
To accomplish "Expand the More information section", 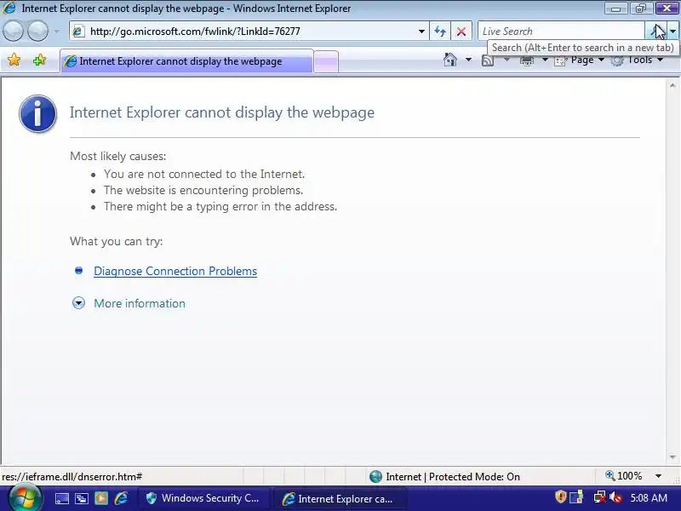I will 78,303.
